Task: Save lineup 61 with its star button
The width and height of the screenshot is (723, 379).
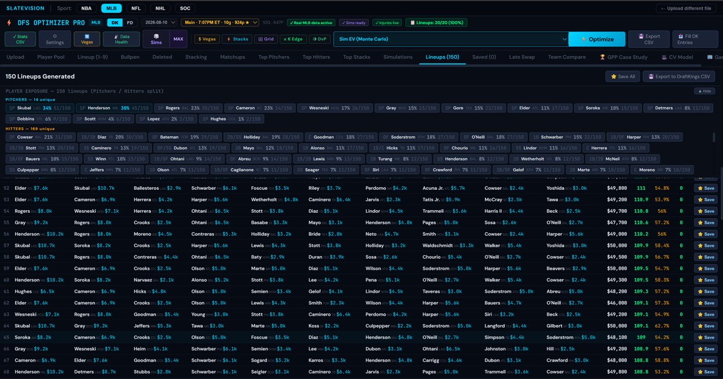Action: [706, 292]
